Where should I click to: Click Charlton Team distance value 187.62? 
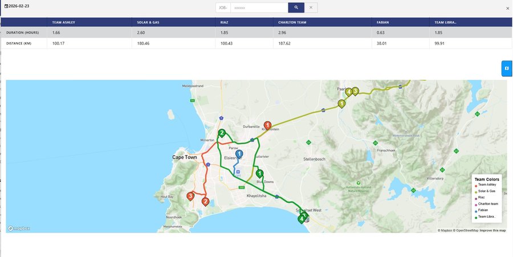coord(285,43)
